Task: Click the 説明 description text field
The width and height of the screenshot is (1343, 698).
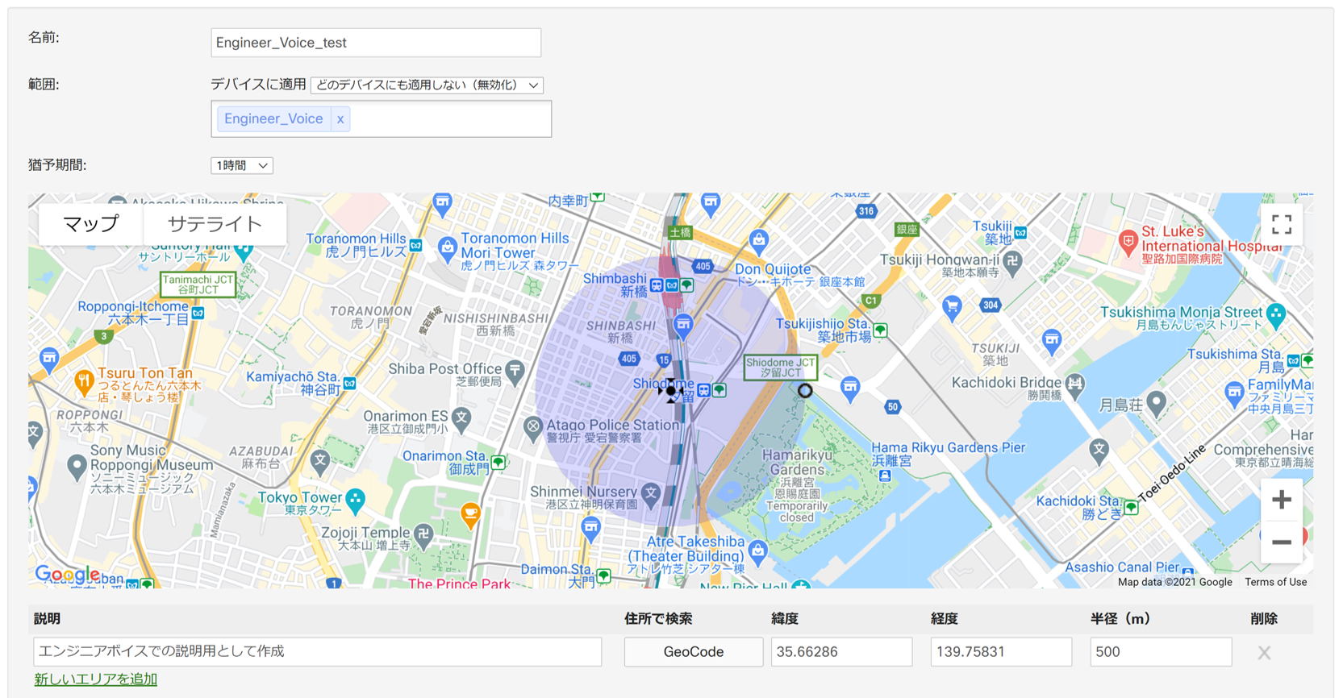Action: 318,651
